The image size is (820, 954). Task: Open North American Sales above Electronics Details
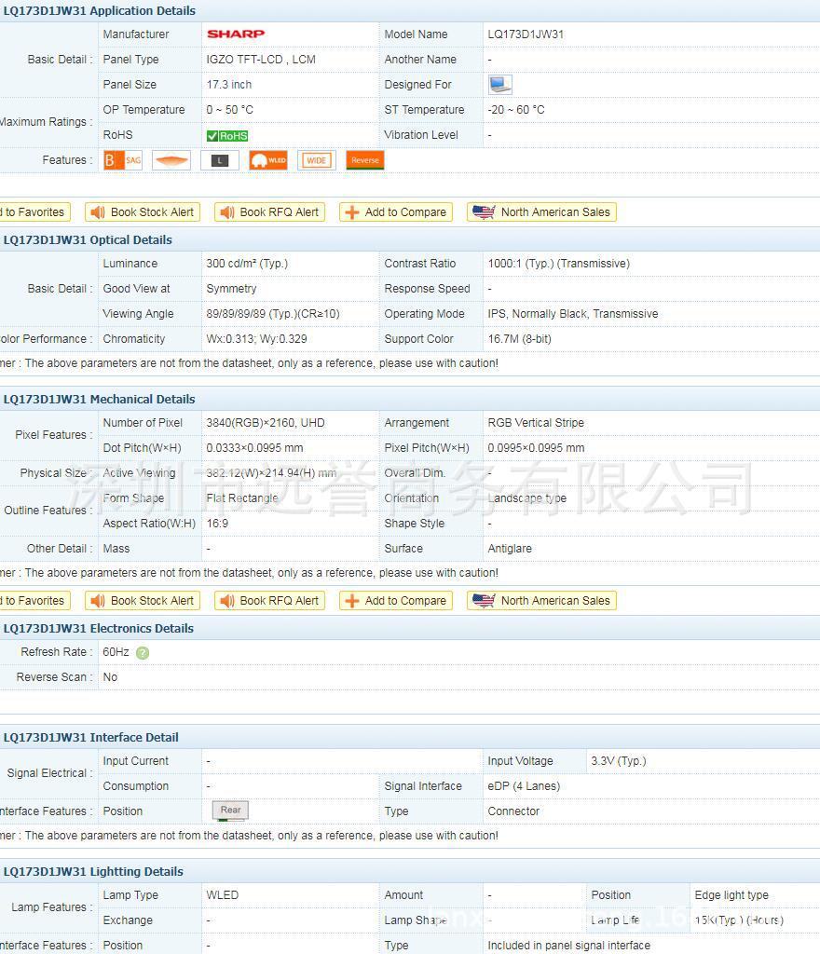[542, 601]
